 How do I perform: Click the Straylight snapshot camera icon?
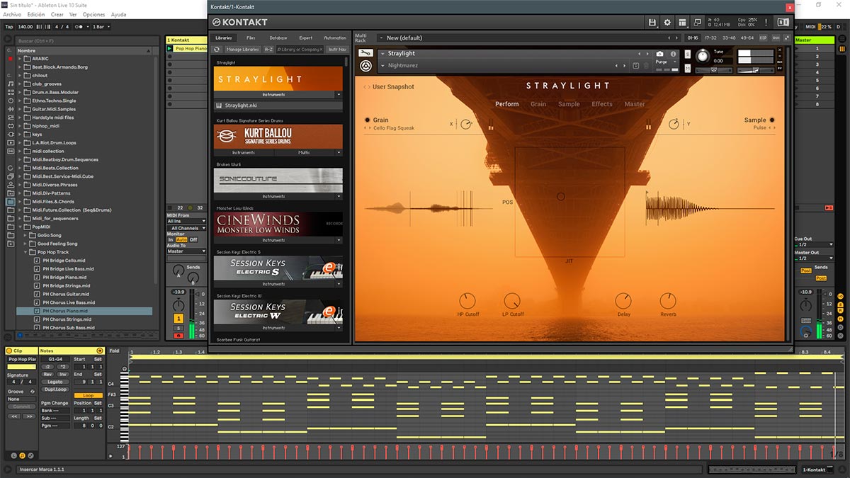pos(660,54)
